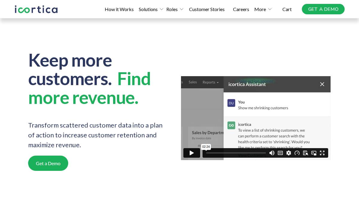This screenshot has width=359, height=224.
Task: Click the Get a Demo hero button
Action: click(48, 163)
